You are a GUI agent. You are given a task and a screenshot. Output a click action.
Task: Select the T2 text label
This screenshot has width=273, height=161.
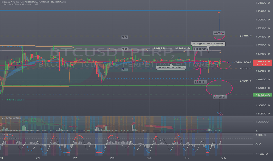124,49
